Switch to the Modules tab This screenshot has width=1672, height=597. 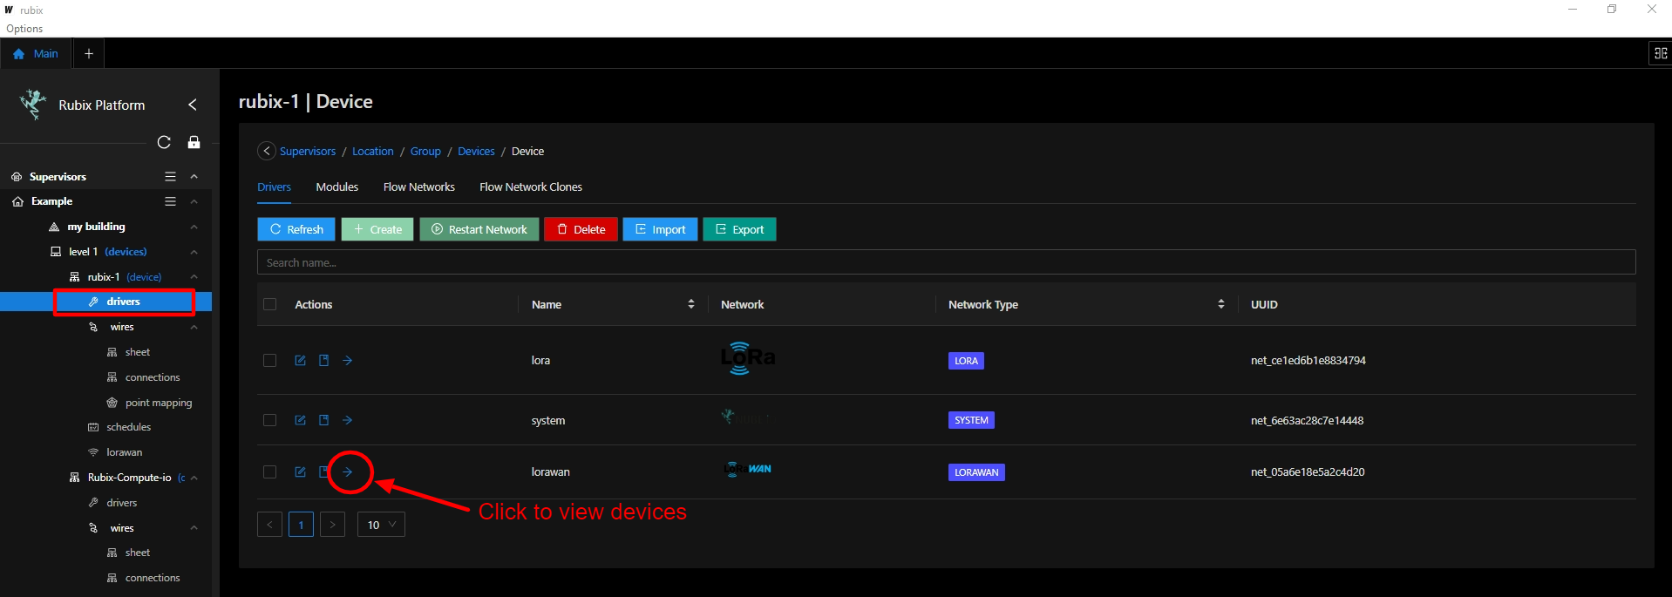(x=337, y=187)
